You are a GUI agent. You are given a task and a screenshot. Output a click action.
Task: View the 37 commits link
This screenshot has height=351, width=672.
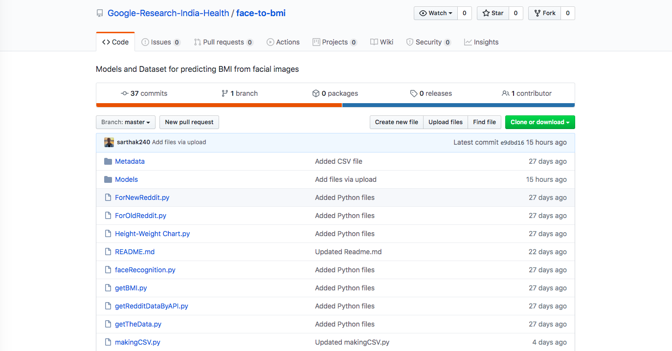tap(144, 93)
